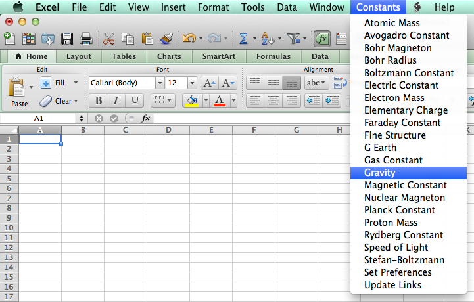Toggle align text left
The width and height of the screenshot is (474, 302).
click(255, 100)
